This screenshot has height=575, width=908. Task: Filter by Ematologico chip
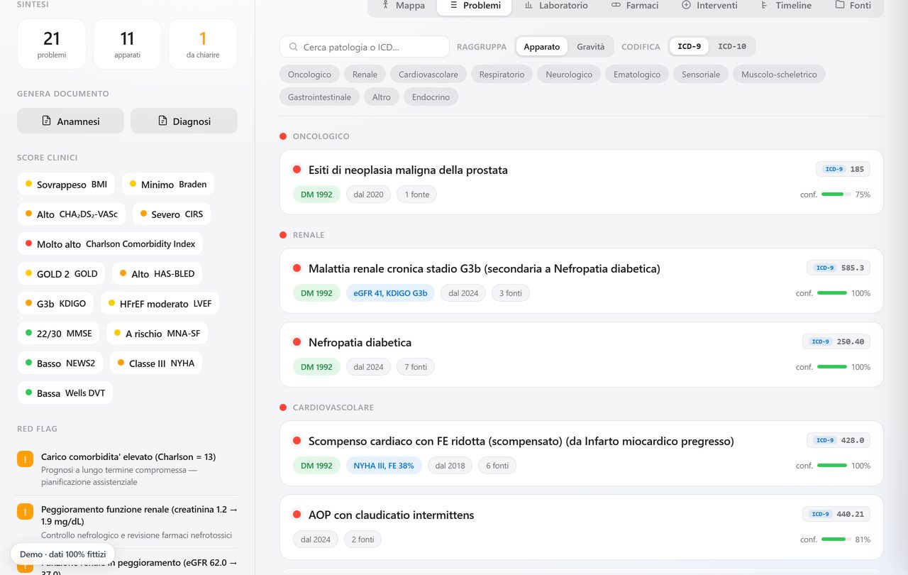(x=637, y=75)
